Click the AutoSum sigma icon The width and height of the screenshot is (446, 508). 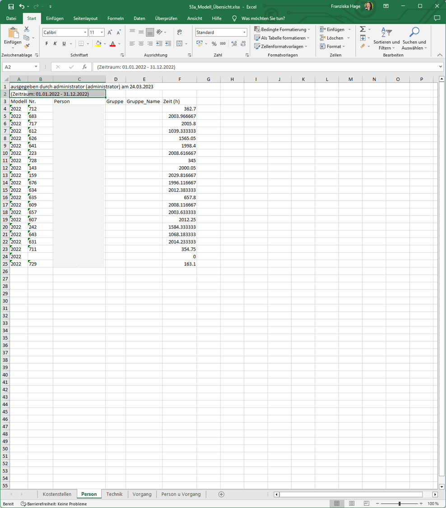click(x=363, y=29)
